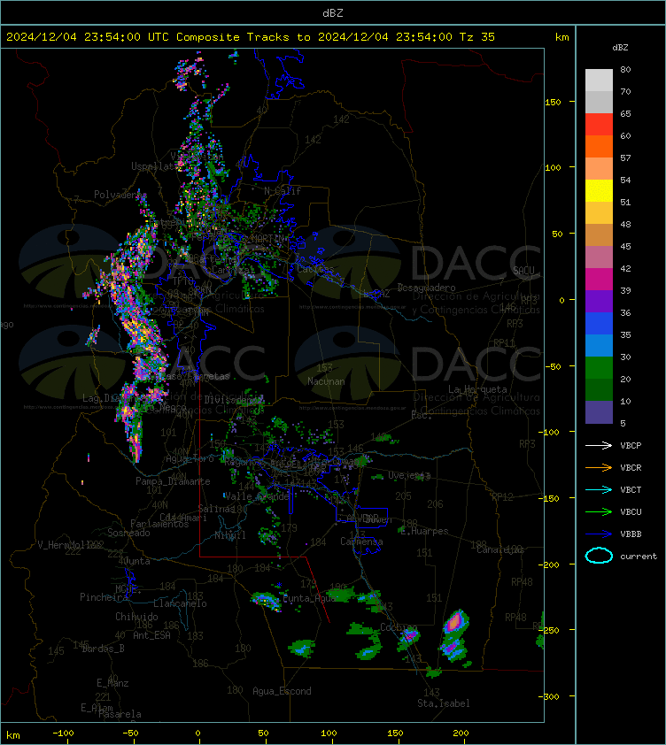Click the 'SACU' label near the right edge

(x=523, y=271)
